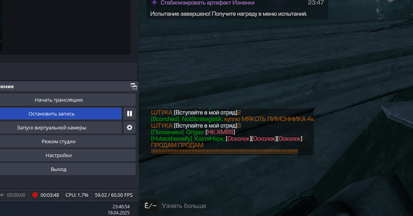413x216 pixels.
Task: Open the taskbar clock showing 23:40:54
Action: pos(121,206)
